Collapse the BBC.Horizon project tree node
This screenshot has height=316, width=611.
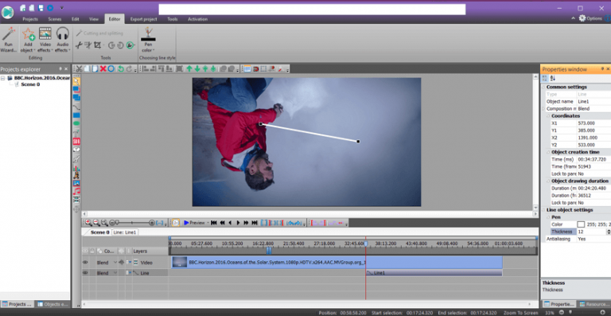3,78
